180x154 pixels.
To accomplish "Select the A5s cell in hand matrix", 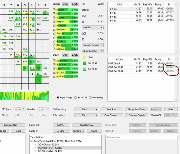I will pyautogui.click(x=25, y=11).
